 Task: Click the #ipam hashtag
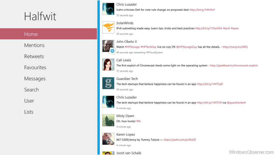235,28
